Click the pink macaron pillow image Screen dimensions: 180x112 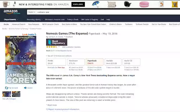point(144,4)
